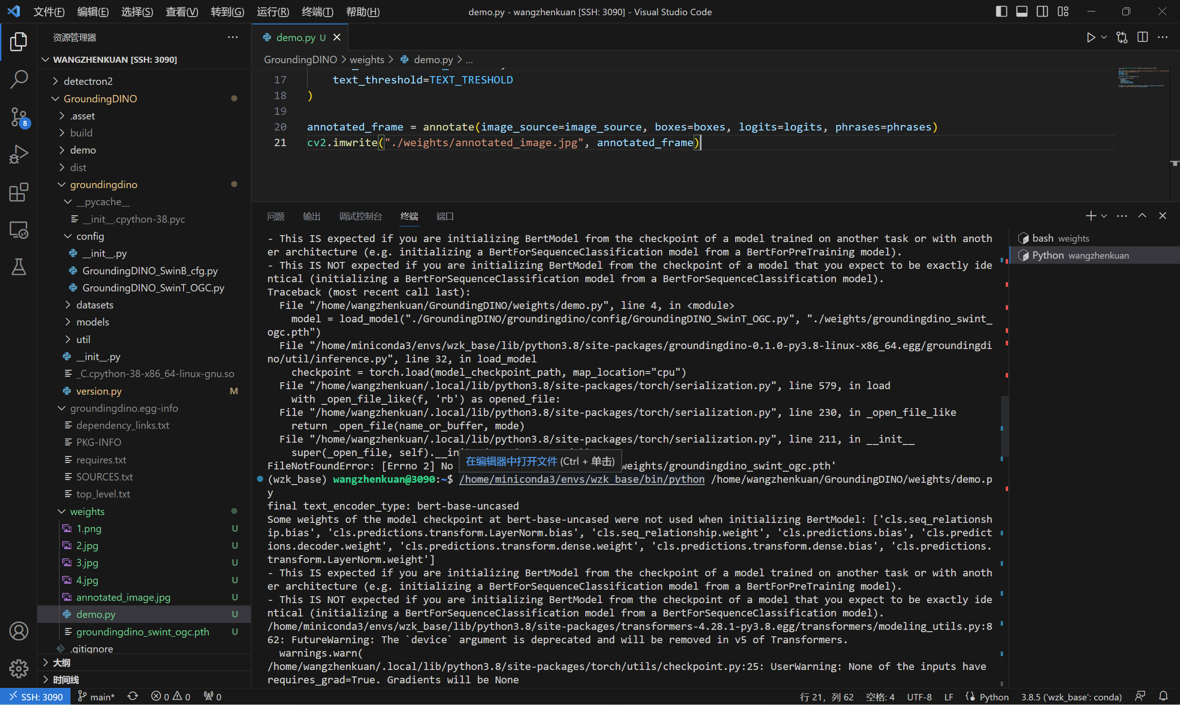
Task: Toggle bottom panel visibility
Action: point(1022,12)
